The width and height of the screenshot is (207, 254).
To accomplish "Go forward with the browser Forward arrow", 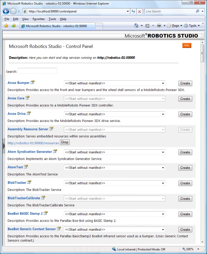I will point(13,11).
